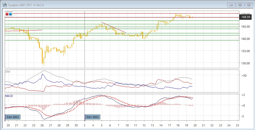The image size is (255, 130).
Task: Maximize the GBP/JPY chart window
Action: [x=240, y=5]
